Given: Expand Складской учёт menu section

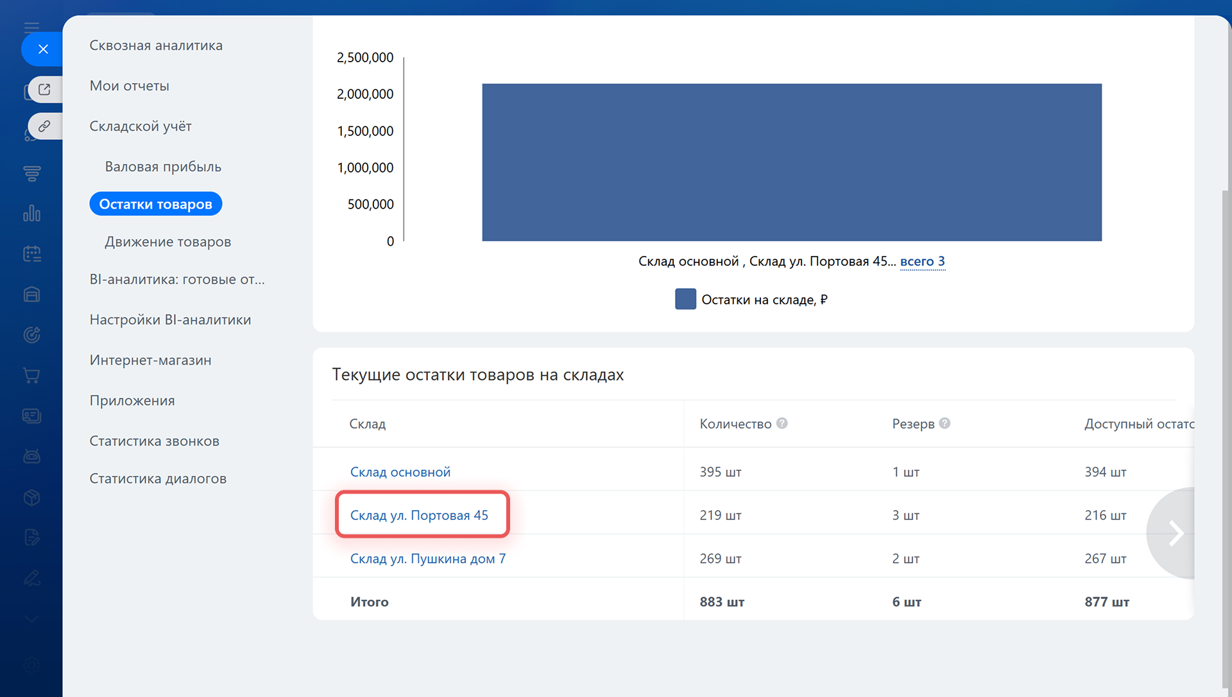Looking at the screenshot, I should click(x=141, y=126).
